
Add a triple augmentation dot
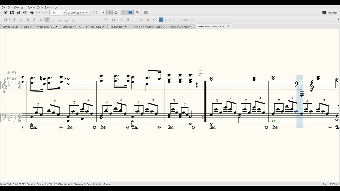coord(93,20)
